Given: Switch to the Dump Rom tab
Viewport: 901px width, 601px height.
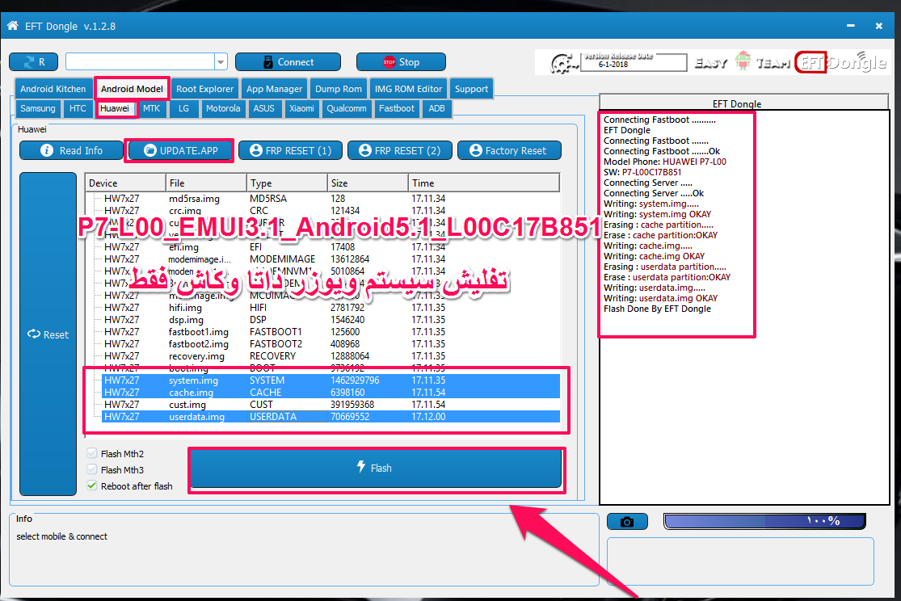Looking at the screenshot, I should 339,89.
